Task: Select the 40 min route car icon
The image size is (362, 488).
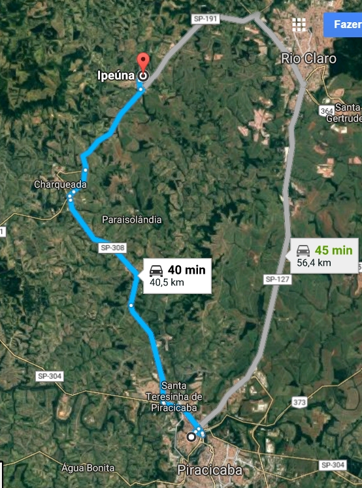Action: click(156, 271)
